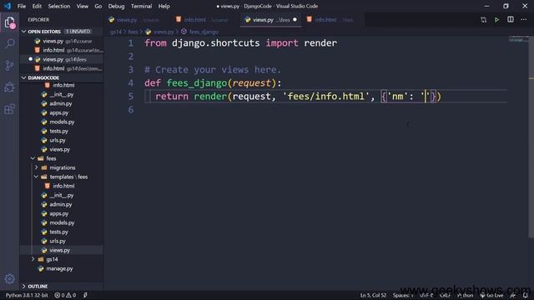Click the render word on line 1
Viewport: 534px width, 300px height.
(320, 43)
